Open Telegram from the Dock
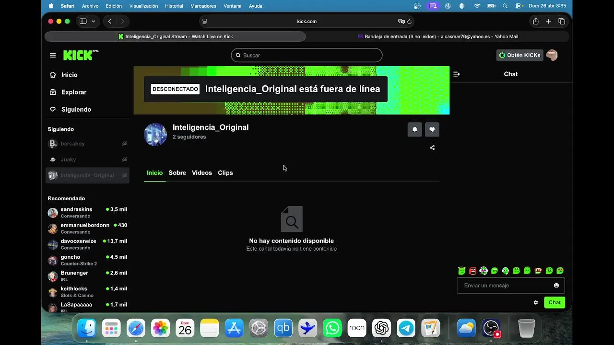614x345 pixels. pyautogui.click(x=406, y=328)
